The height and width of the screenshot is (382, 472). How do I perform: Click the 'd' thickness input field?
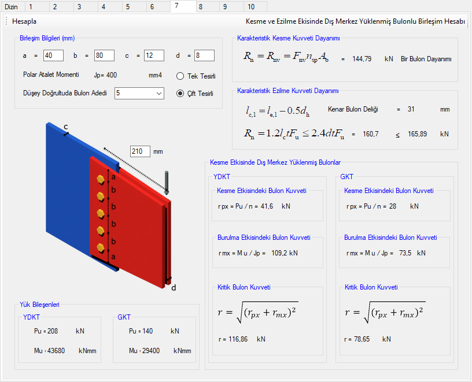point(204,55)
